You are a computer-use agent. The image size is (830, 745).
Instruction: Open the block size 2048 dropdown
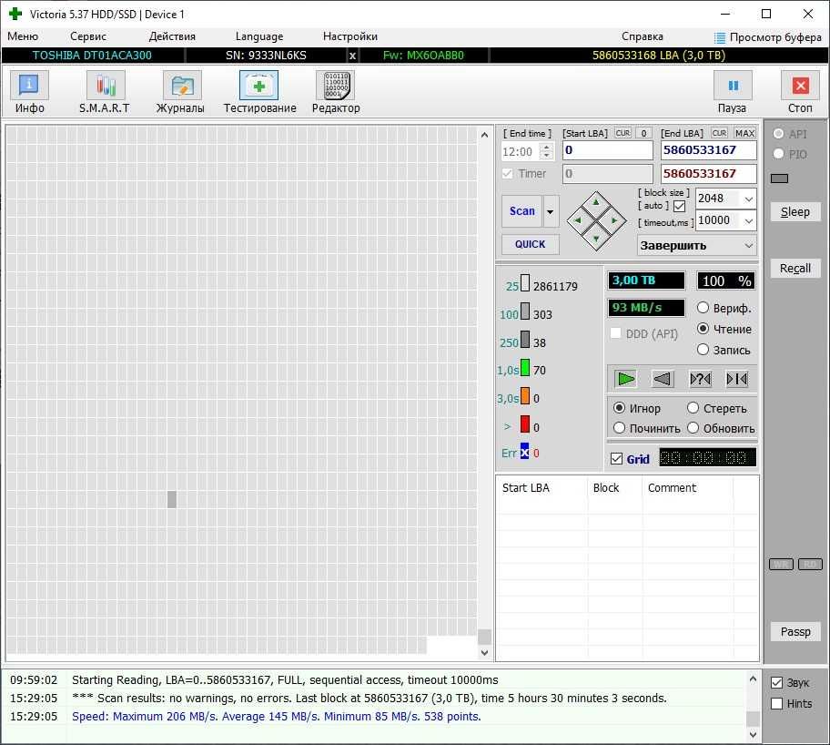click(748, 199)
